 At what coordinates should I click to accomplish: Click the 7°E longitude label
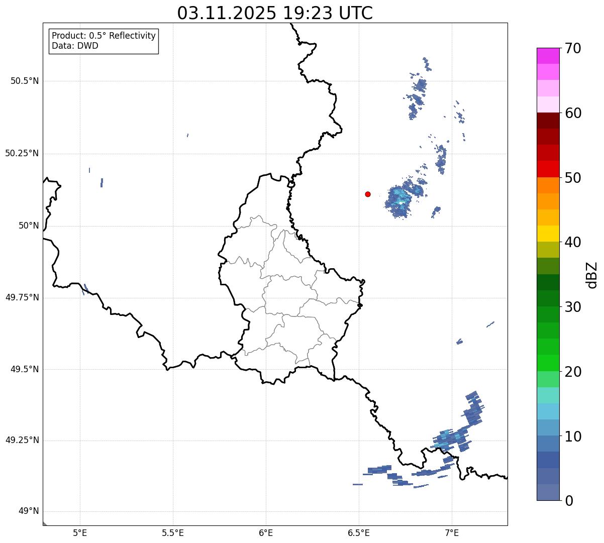[452, 532]
